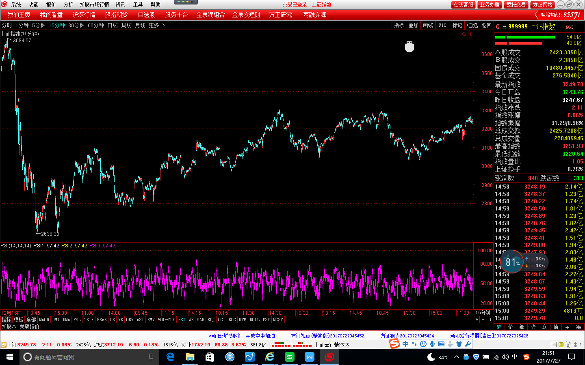Click 返回 to go back
The height and width of the screenshot is (365, 585).
coord(486,25)
